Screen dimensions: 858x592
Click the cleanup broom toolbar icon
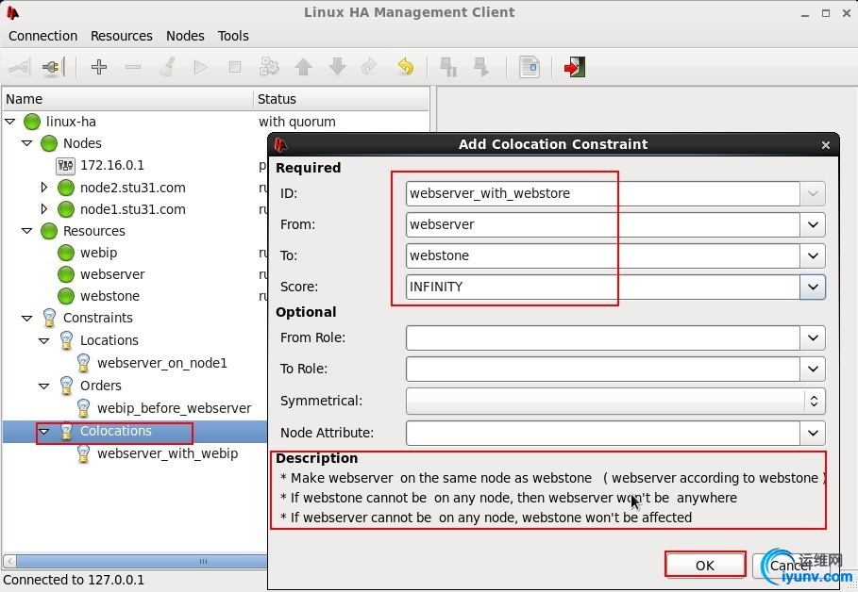click(x=167, y=67)
